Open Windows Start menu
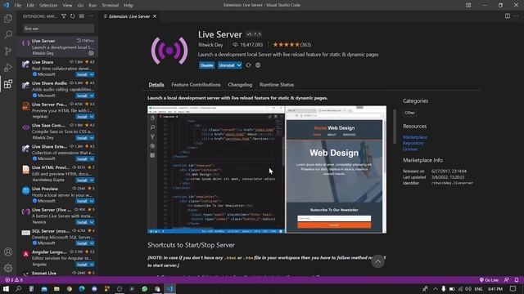The width and height of the screenshot is (524, 294). point(6,288)
